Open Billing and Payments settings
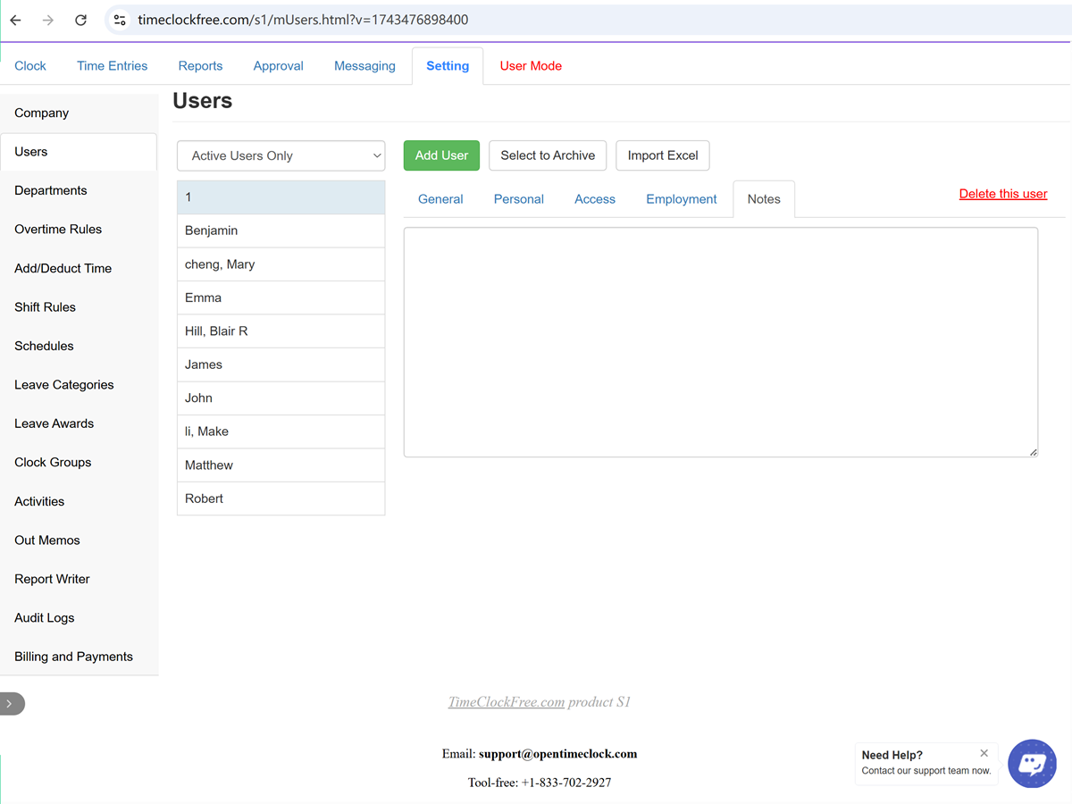The width and height of the screenshot is (1072, 804). point(79,657)
